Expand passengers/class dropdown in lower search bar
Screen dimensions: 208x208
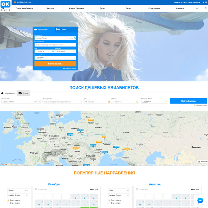[154, 102]
